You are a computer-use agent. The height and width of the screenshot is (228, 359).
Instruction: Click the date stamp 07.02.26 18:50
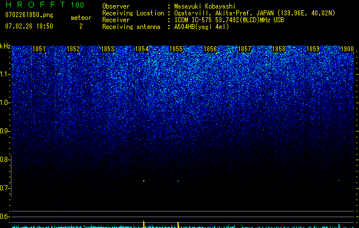tap(29, 26)
